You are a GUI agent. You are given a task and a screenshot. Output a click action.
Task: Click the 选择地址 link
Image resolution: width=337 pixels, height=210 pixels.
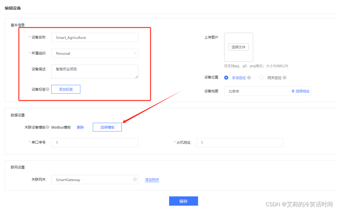coord(302,91)
